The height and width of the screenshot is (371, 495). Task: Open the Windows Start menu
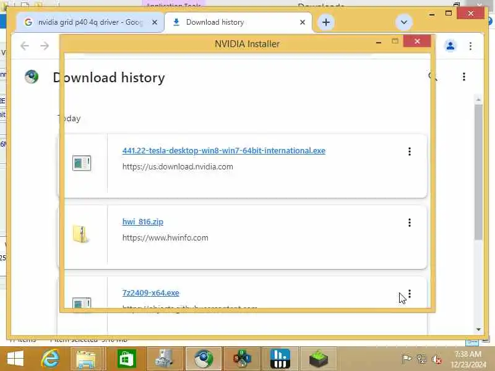pyautogui.click(x=15, y=359)
